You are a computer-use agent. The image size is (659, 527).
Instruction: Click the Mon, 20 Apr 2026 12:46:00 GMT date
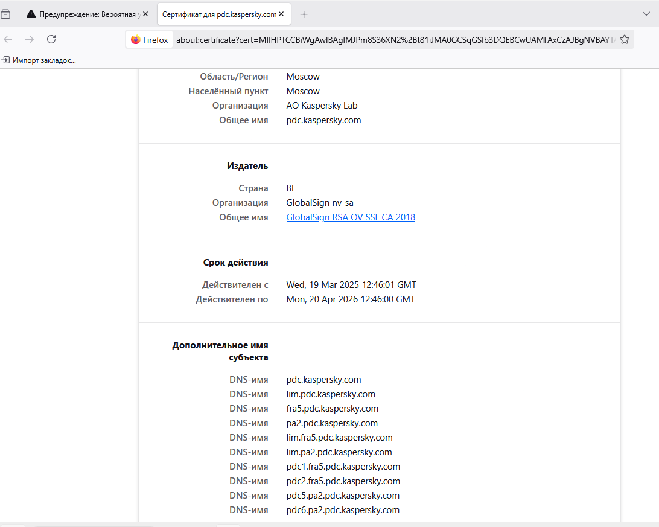pyautogui.click(x=351, y=299)
